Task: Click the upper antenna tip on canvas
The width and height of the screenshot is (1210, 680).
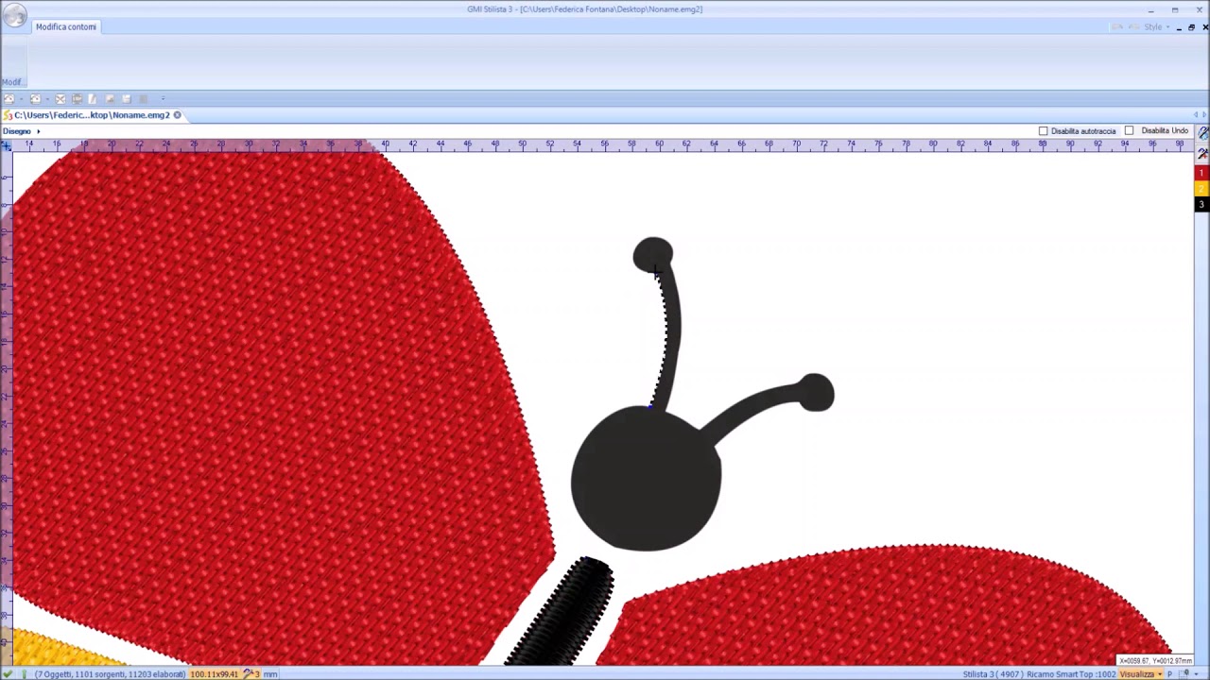Action: [x=653, y=255]
